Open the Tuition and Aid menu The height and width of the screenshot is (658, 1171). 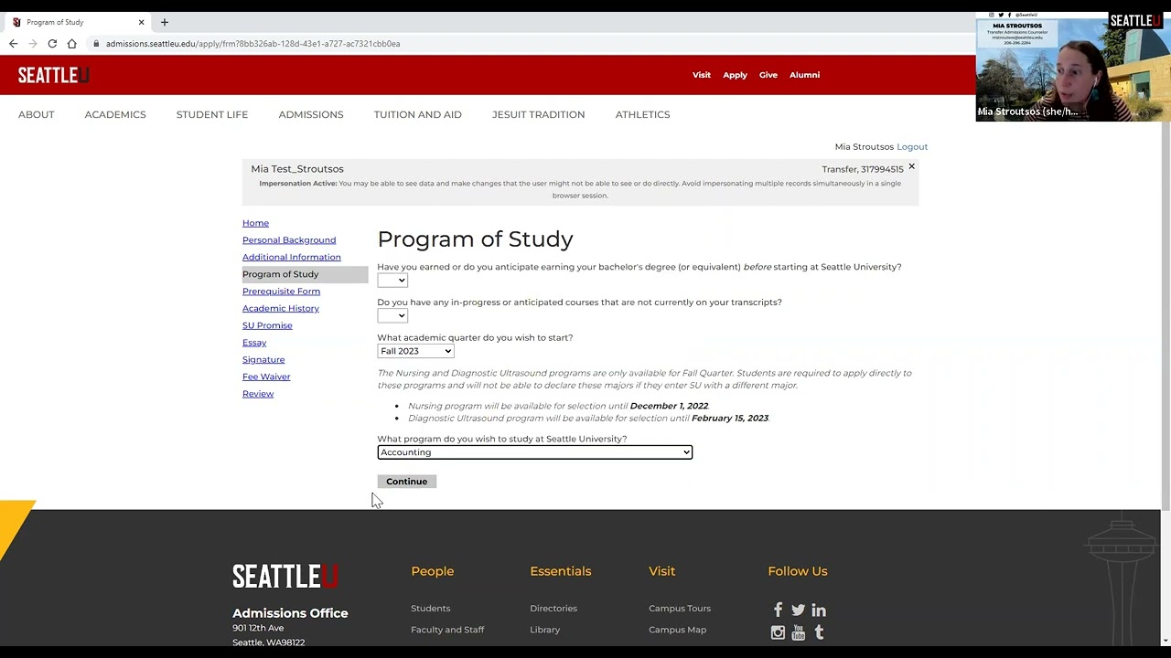[x=418, y=114]
